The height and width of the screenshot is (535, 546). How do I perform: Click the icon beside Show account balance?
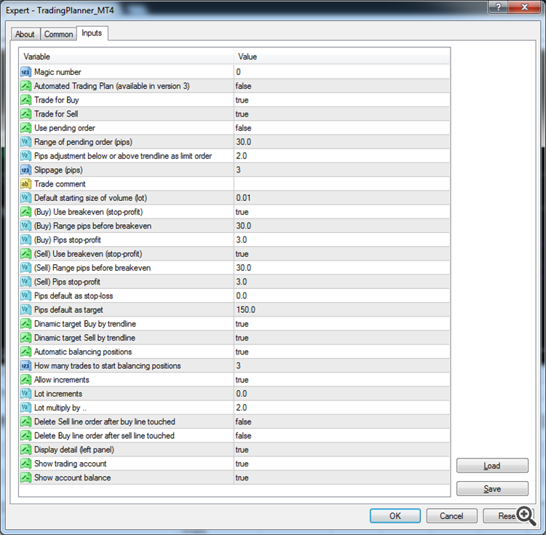tap(25, 477)
